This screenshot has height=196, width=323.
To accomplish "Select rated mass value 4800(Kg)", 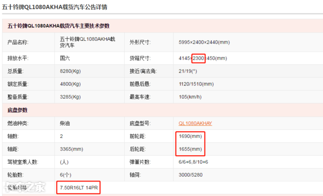I will [x=70, y=84].
